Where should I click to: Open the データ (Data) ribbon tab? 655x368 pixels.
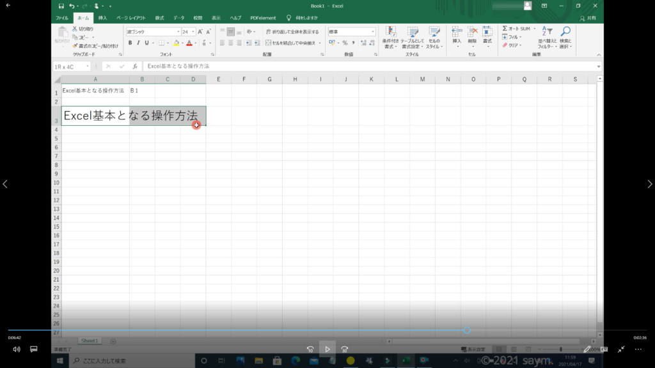coord(178,18)
